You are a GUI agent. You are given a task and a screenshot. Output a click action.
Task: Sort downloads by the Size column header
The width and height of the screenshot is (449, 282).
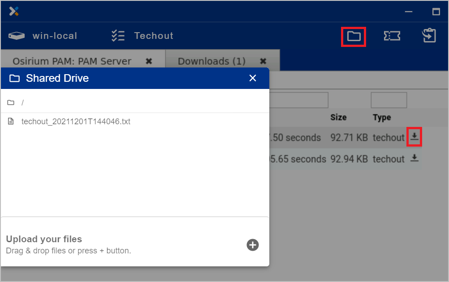point(338,117)
